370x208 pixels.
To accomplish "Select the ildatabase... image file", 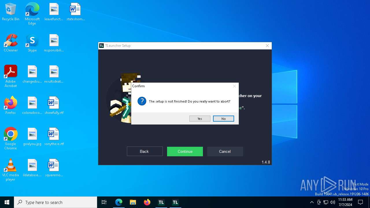I will click(32, 168).
